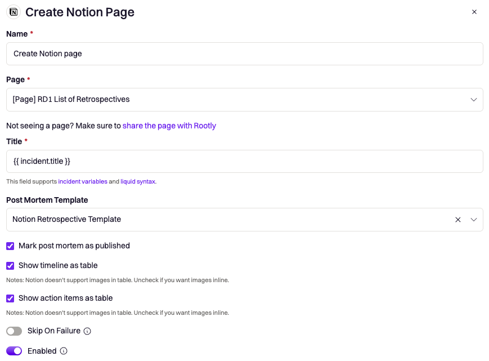The width and height of the screenshot is (489, 361).
Task: Open the incident variables link
Action: (83, 181)
